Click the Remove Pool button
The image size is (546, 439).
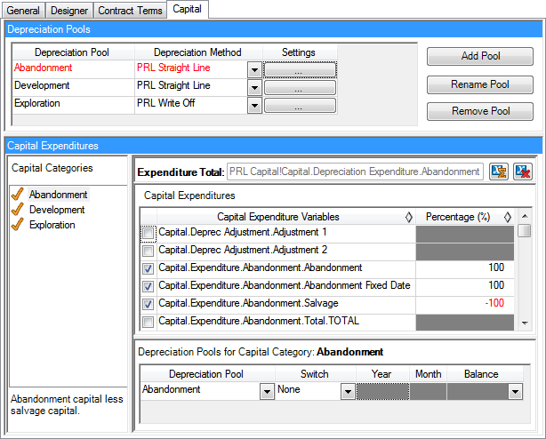click(x=480, y=111)
